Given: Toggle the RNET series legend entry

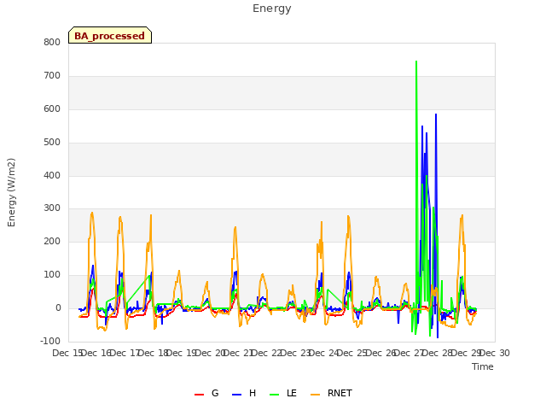Looking at the screenshot, I should [331, 393].
